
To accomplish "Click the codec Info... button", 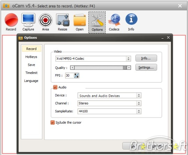I will [x=146, y=58].
